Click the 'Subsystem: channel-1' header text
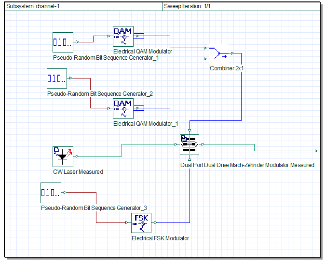325x261 pixels. tap(33, 6)
